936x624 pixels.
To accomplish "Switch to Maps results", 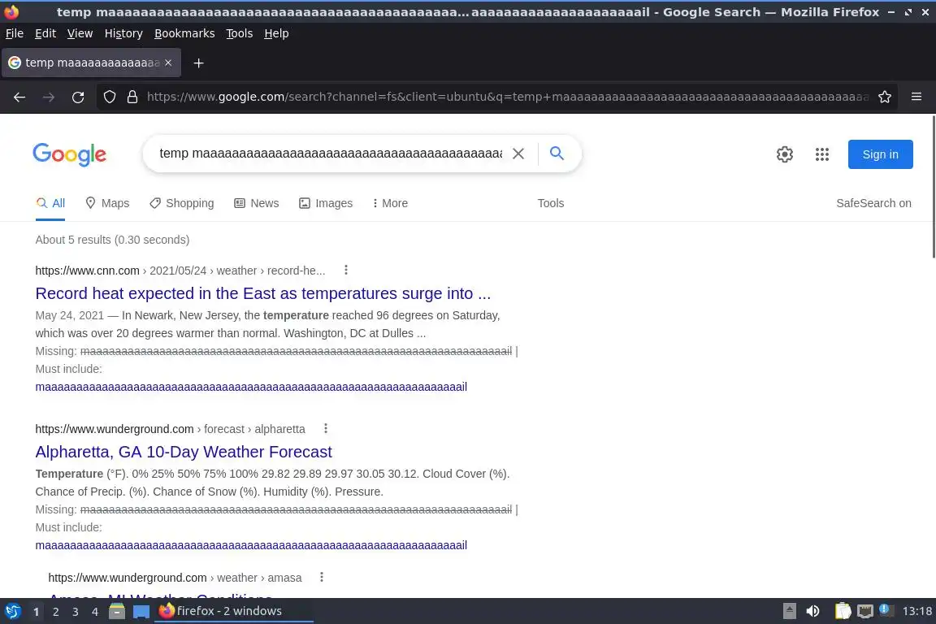I will (x=107, y=203).
